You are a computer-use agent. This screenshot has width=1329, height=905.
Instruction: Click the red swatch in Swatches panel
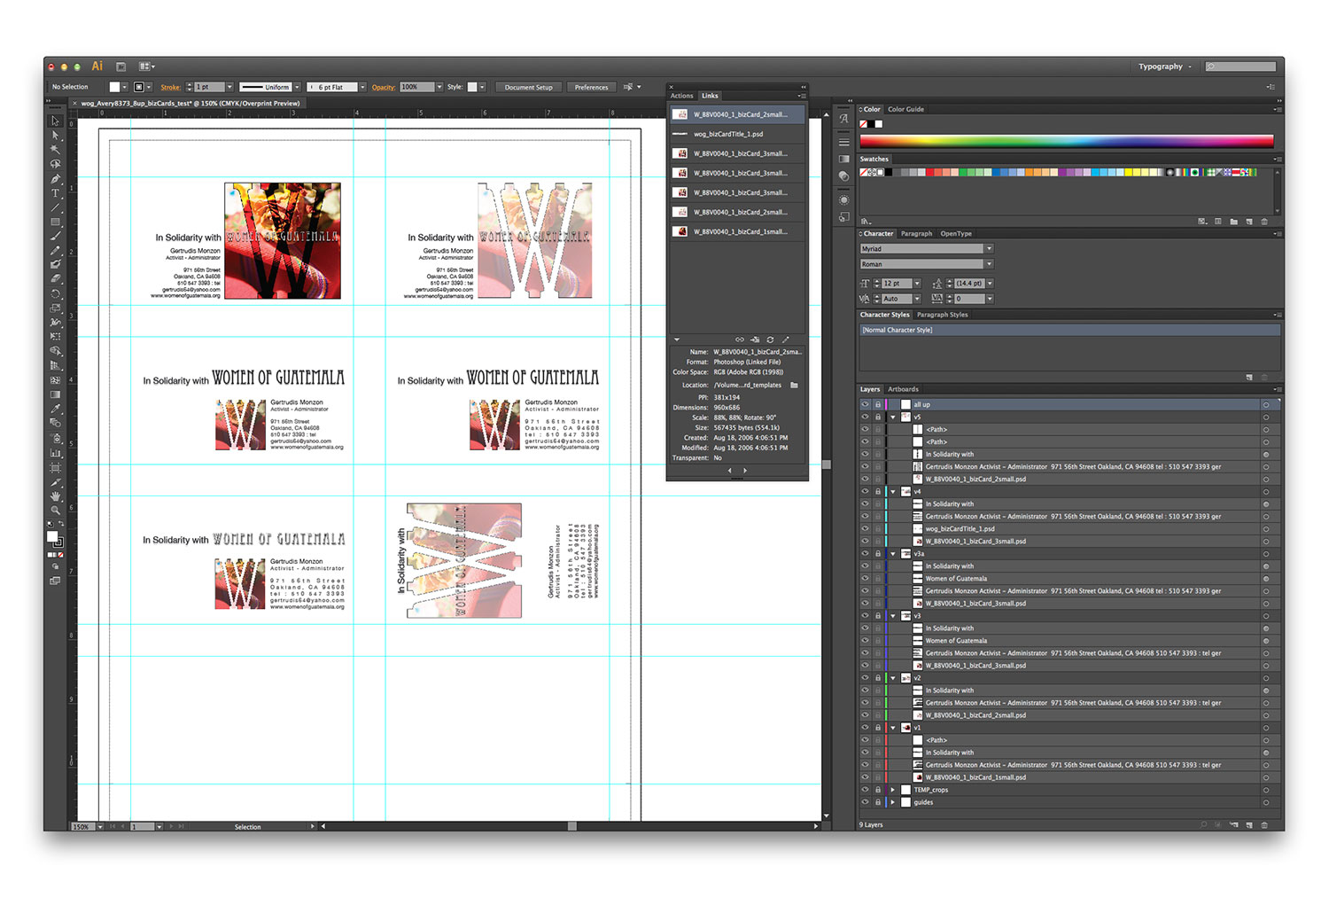[930, 172]
